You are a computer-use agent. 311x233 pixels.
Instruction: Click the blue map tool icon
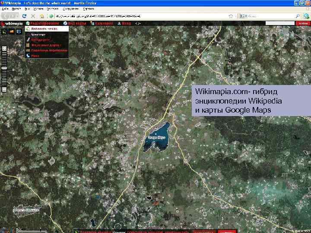coord(19,31)
